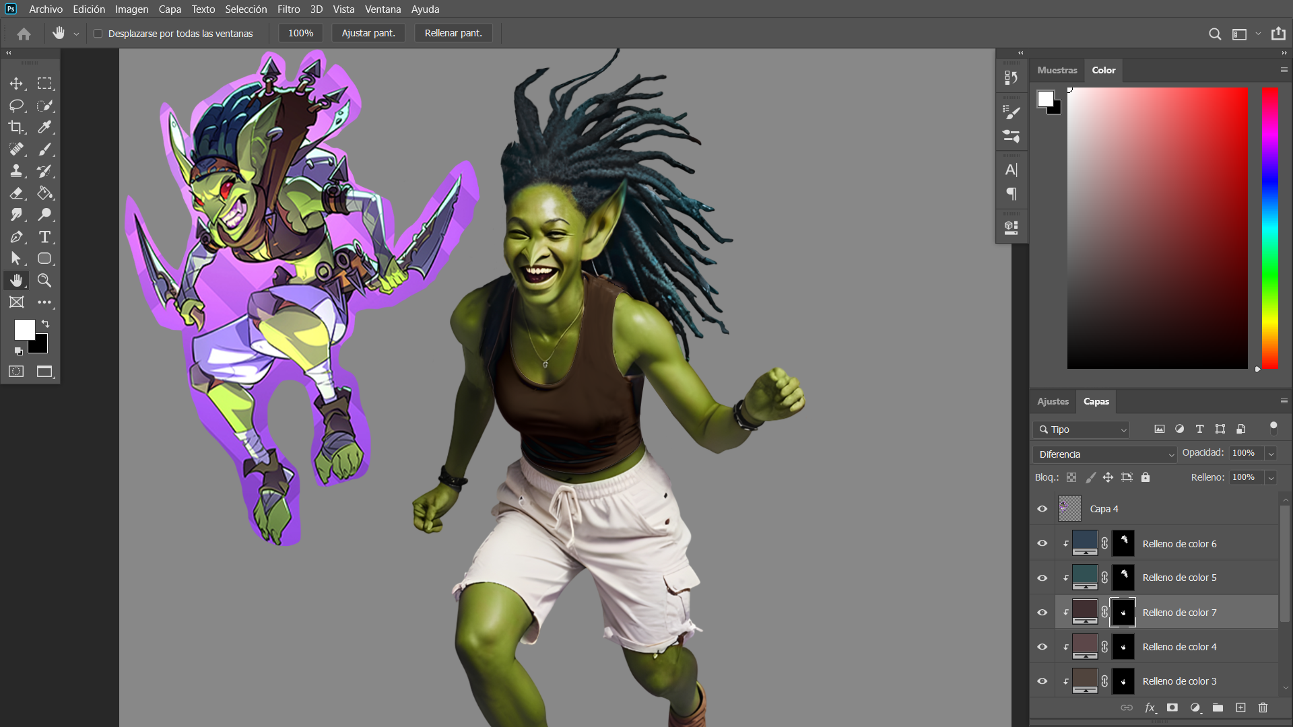The width and height of the screenshot is (1293, 727).
Task: Create a new layer
Action: (x=1240, y=707)
